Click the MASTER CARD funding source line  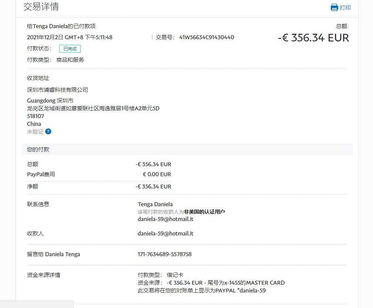[211, 283]
